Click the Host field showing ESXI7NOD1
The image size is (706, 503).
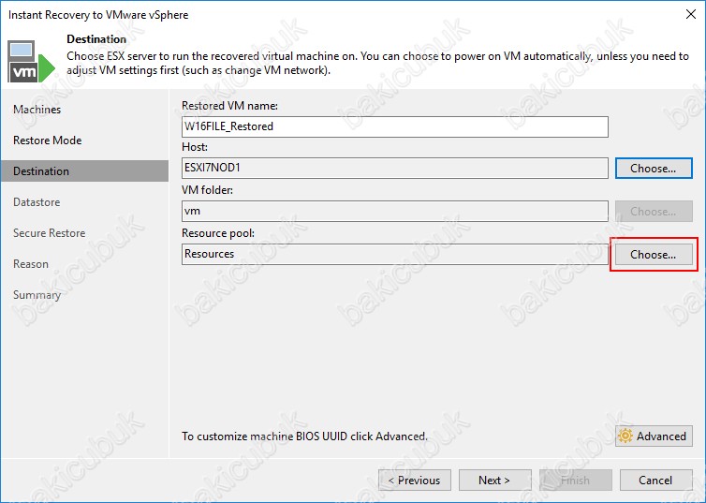pos(394,169)
